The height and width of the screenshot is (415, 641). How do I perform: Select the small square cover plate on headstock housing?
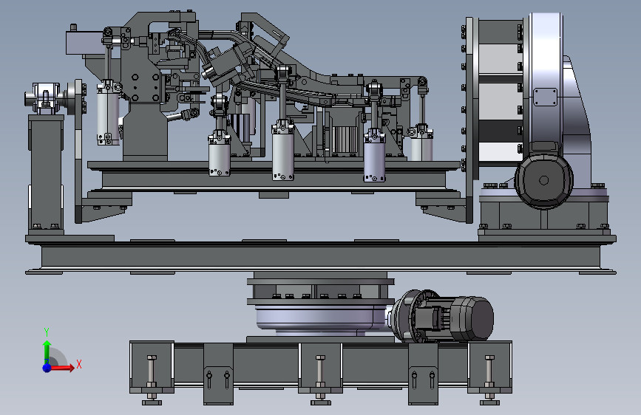coord(546,97)
